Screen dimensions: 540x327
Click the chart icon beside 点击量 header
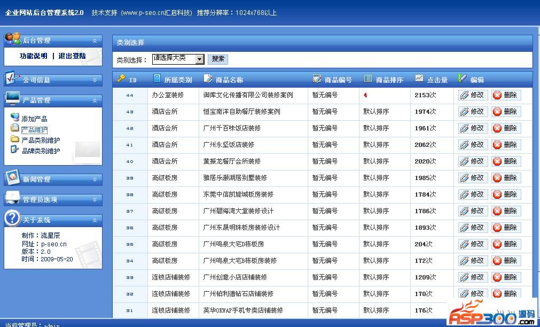coord(419,79)
